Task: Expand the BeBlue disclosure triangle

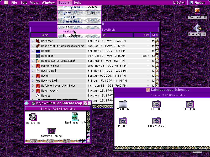Action: pyautogui.click(x=33, y=51)
